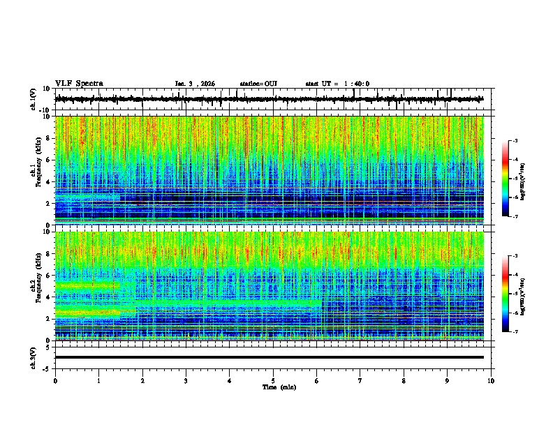Viewport: 553px width, 427px height.
Task: Click the "Time (min)" x-axis label
Action: tap(279, 387)
